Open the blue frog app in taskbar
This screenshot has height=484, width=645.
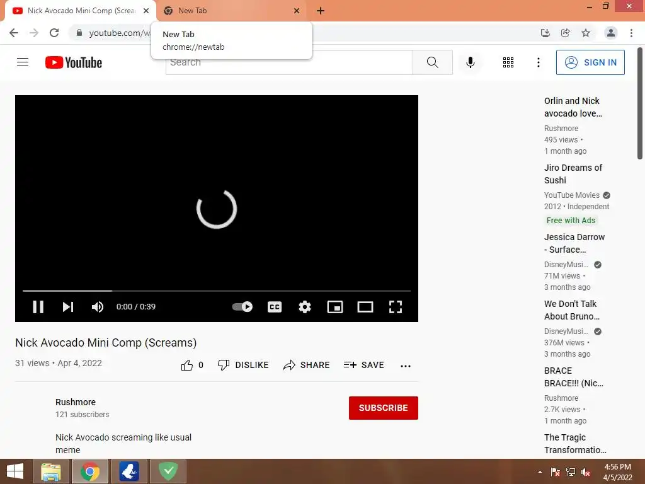[128, 471]
